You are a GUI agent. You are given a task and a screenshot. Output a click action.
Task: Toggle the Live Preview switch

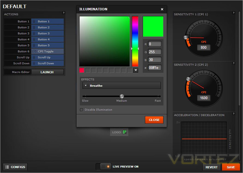(103, 167)
